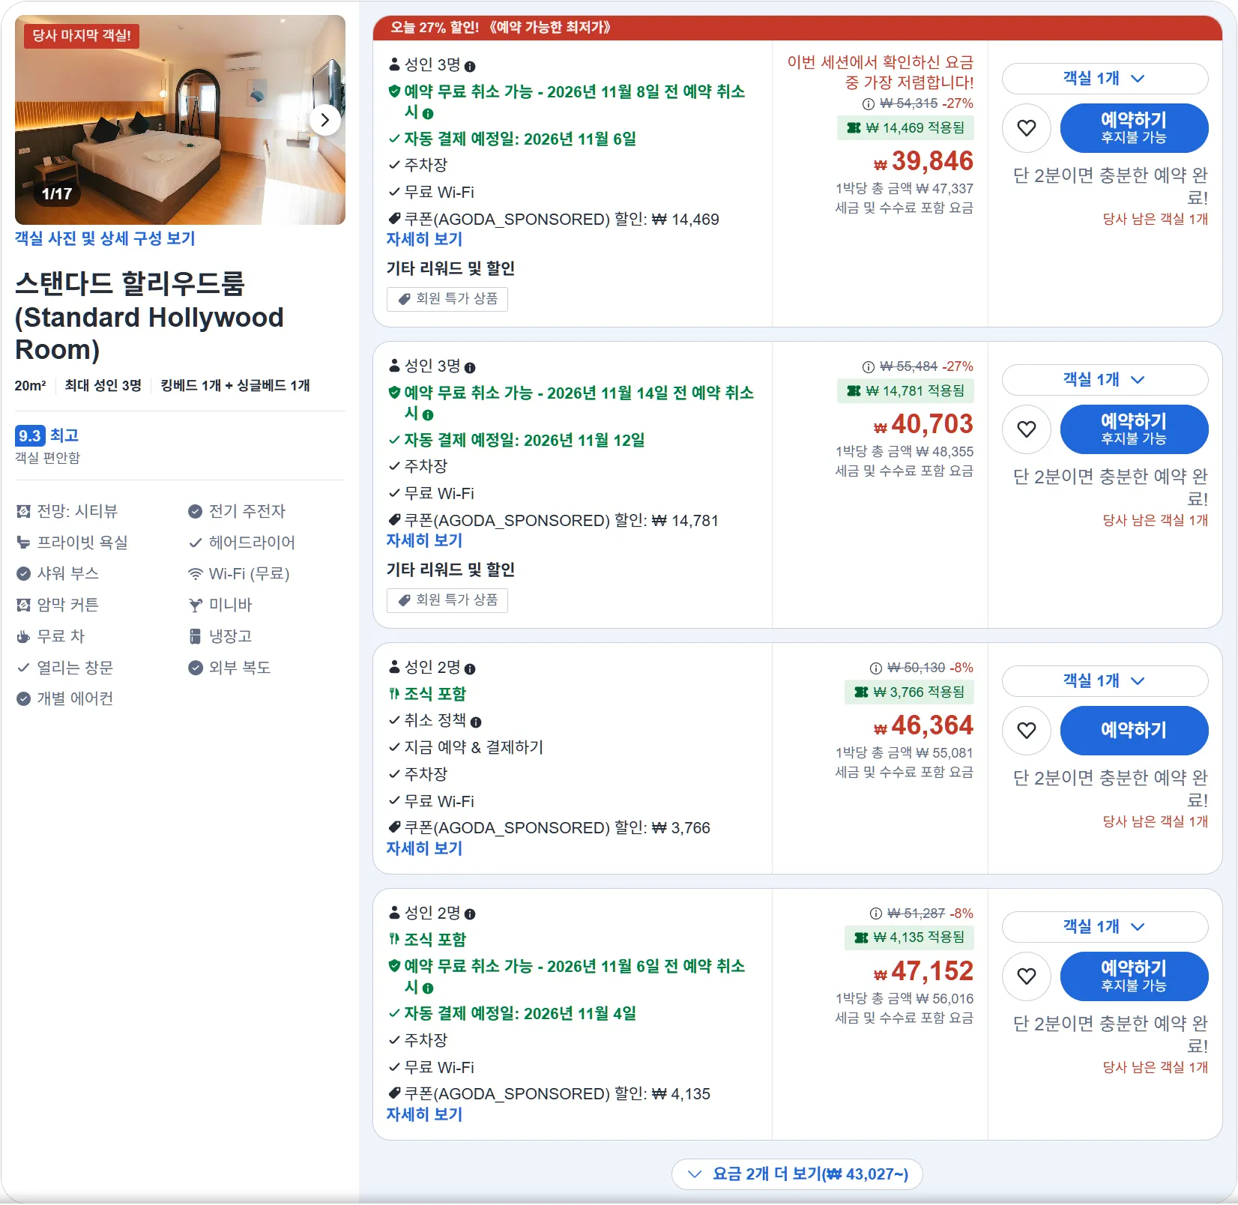
Task: Reserve the ₩46,364 breakfast offer
Action: coord(1134,731)
